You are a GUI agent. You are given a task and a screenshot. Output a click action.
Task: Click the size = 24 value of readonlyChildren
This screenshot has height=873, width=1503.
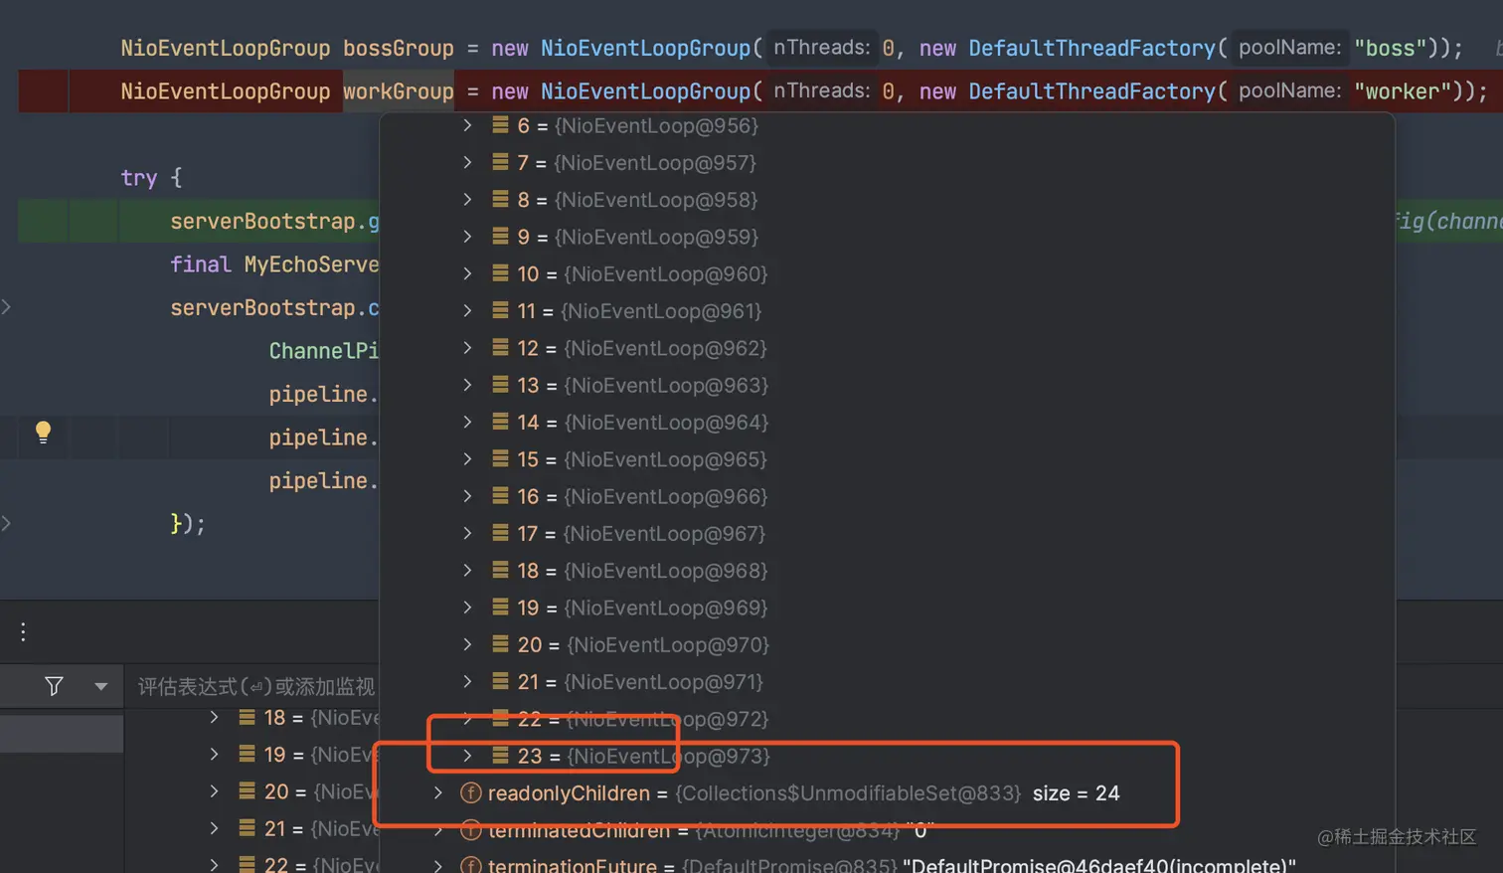pos(1076,793)
